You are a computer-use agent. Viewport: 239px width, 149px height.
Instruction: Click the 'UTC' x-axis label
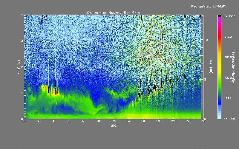click(x=114, y=125)
